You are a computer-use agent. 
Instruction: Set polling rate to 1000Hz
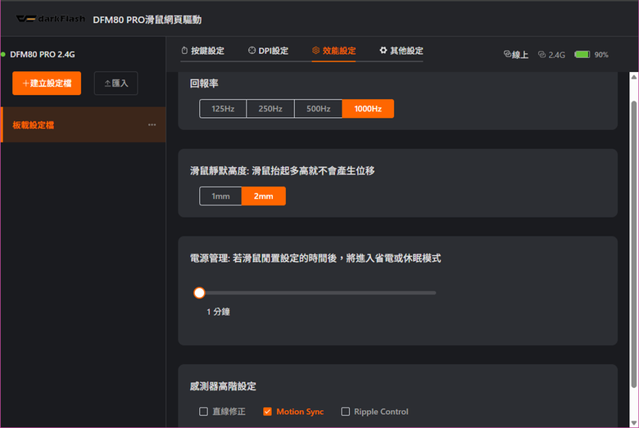pos(368,109)
